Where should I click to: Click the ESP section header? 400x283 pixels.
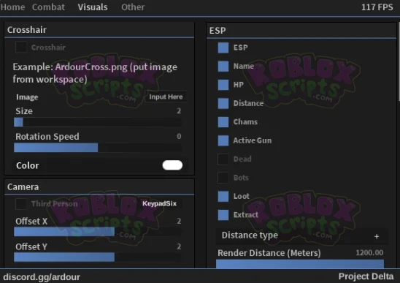[301, 31]
